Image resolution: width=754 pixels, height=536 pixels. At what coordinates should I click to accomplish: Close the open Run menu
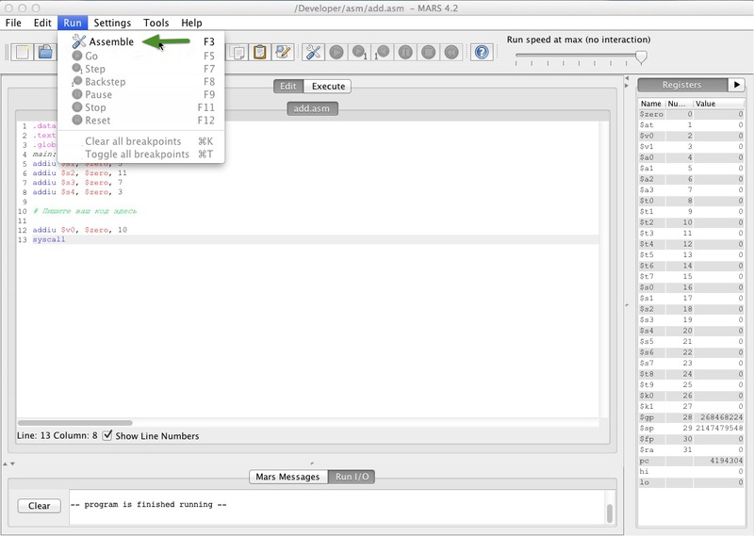point(73,23)
